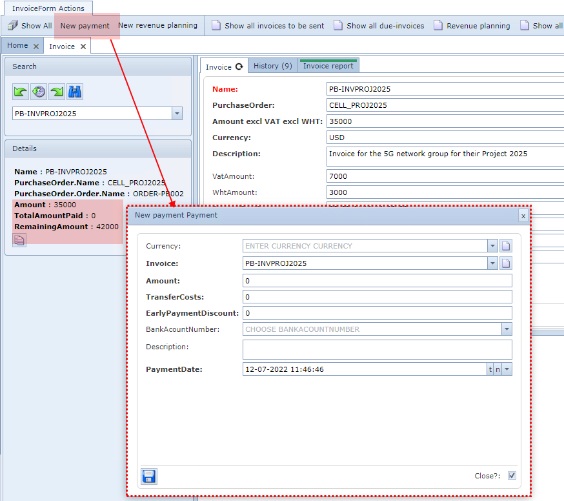Refresh the Invoice tab using reload icon
Viewport: 564px width, 501px height.
239,66
